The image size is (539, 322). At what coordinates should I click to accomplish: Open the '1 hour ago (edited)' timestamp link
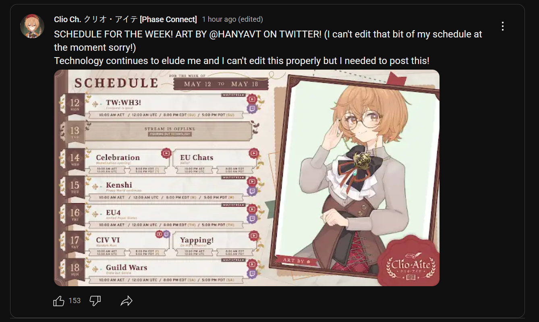click(x=232, y=19)
